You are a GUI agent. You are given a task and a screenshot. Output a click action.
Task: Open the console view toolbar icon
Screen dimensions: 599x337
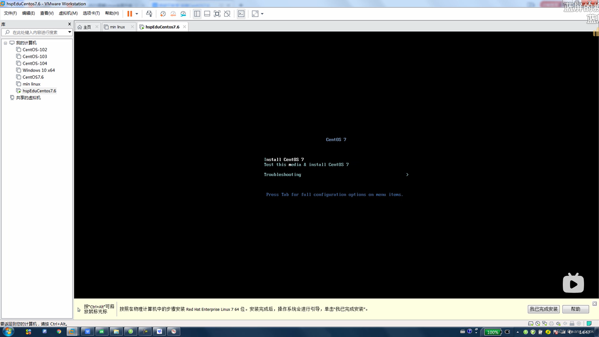tap(241, 14)
